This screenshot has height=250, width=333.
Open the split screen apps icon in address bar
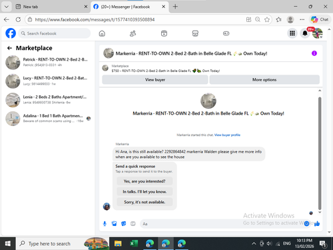click(248, 19)
